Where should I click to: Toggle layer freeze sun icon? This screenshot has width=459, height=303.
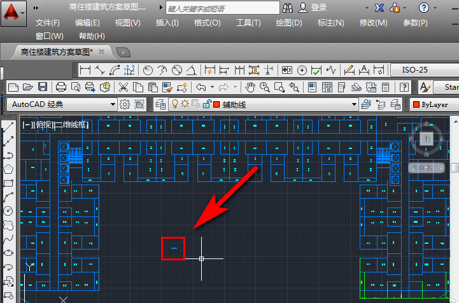[x=185, y=104]
